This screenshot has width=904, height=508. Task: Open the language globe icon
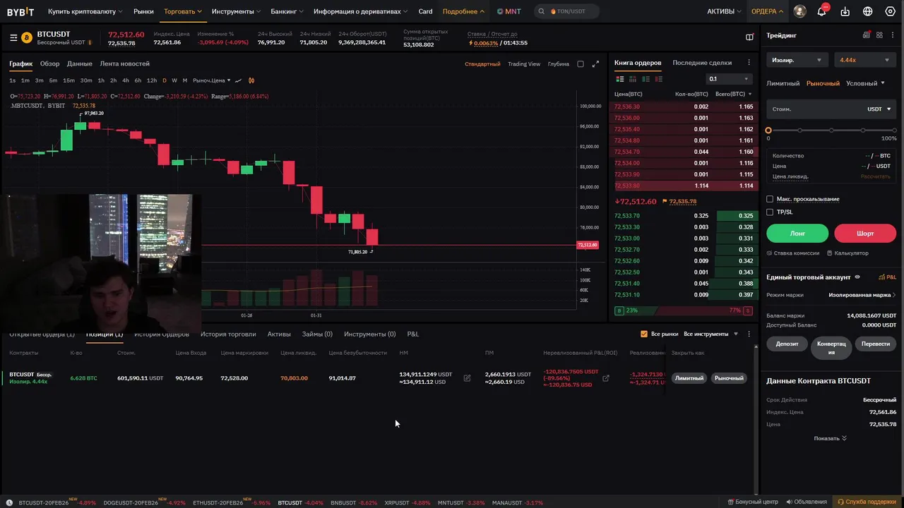pyautogui.click(x=868, y=11)
